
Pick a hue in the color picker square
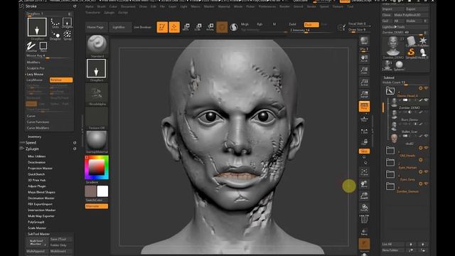(97, 168)
